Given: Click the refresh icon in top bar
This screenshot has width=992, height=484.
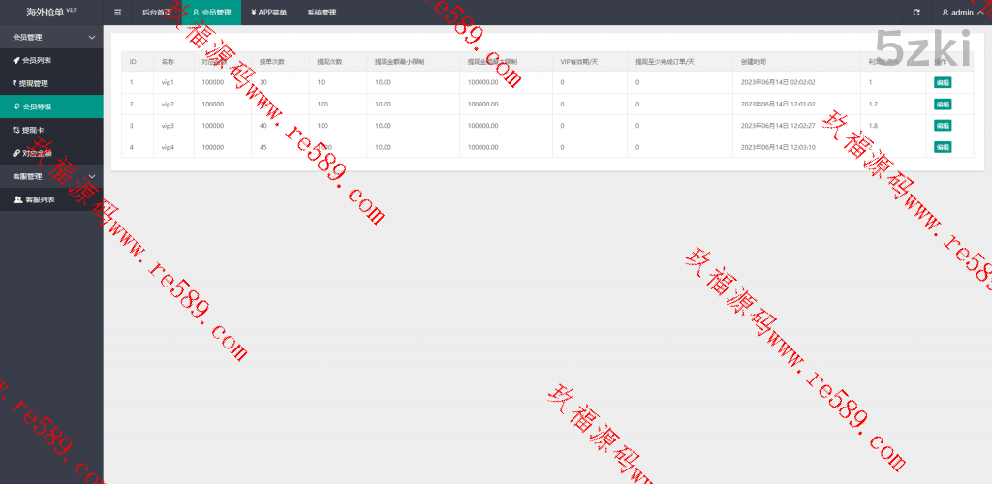Looking at the screenshot, I should (x=916, y=13).
